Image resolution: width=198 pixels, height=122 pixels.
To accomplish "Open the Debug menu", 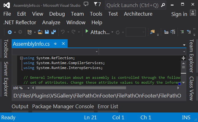I will (x=57, y=14).
